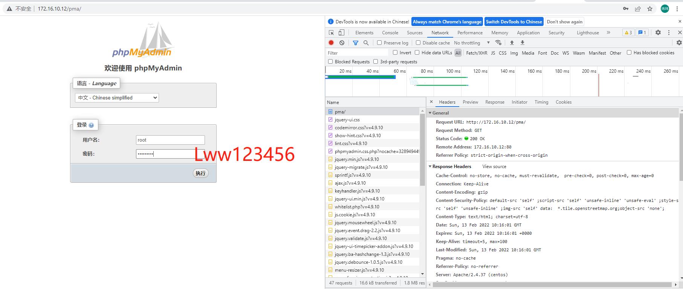Viewport: 683px width, 289px height.
Task: Clear the network log
Action: click(x=342, y=43)
